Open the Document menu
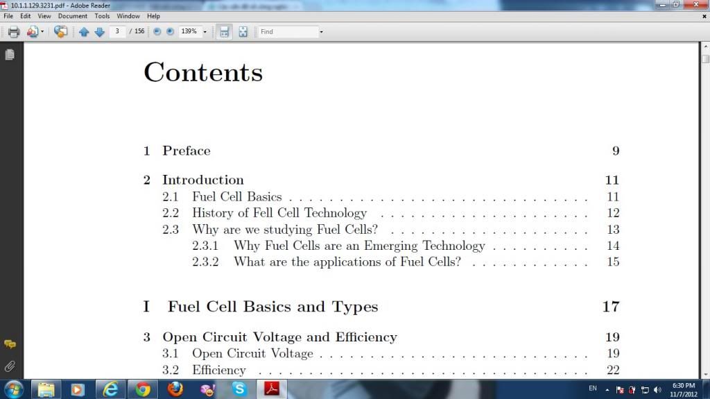710x399 pixels. click(x=72, y=16)
